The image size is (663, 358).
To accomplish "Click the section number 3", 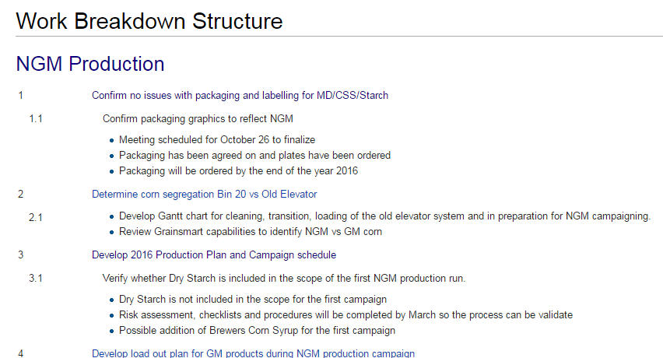I will pyautogui.click(x=21, y=254).
